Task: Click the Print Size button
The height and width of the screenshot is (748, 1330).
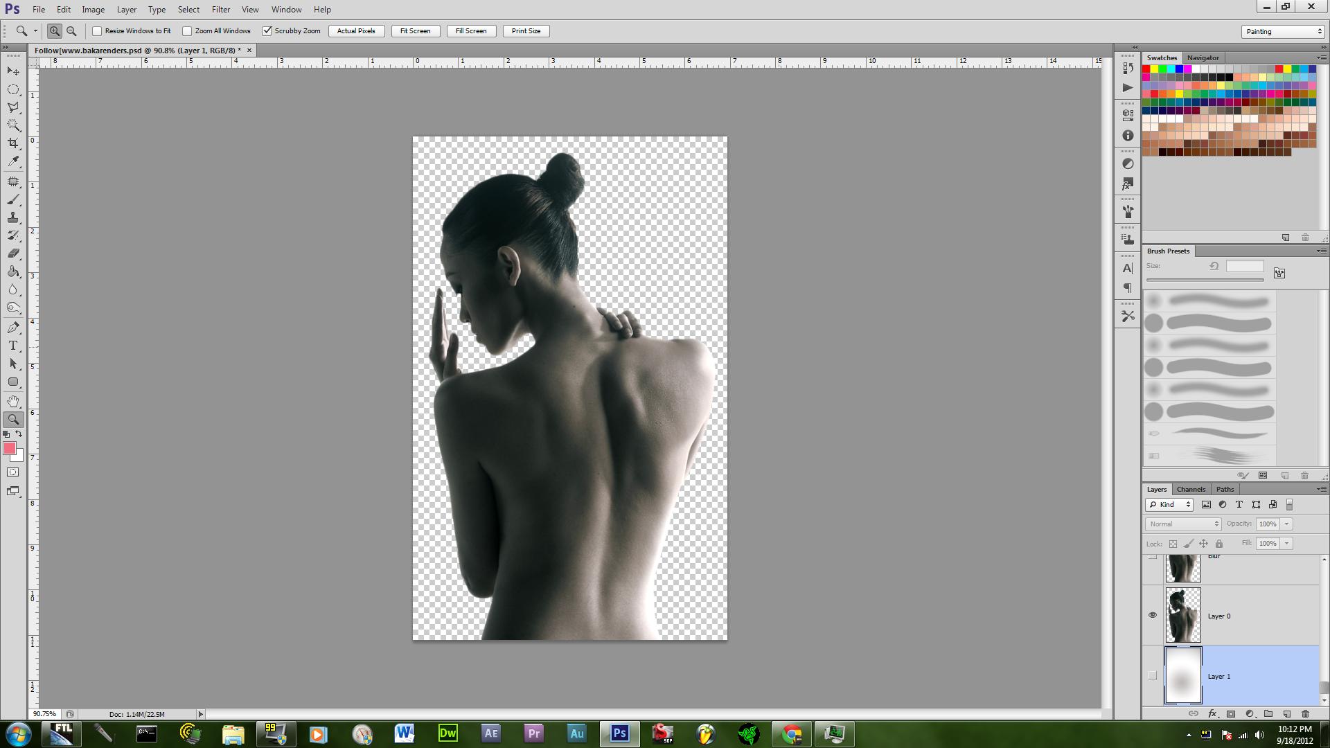Action: click(x=526, y=31)
